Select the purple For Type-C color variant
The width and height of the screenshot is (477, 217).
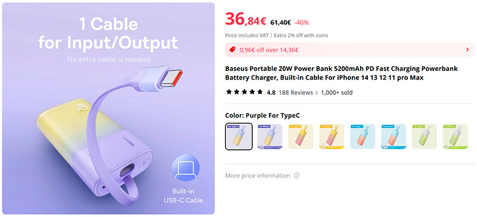(239, 137)
